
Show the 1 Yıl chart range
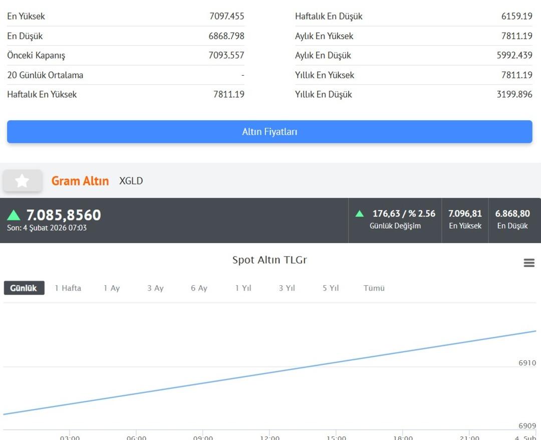coord(243,288)
